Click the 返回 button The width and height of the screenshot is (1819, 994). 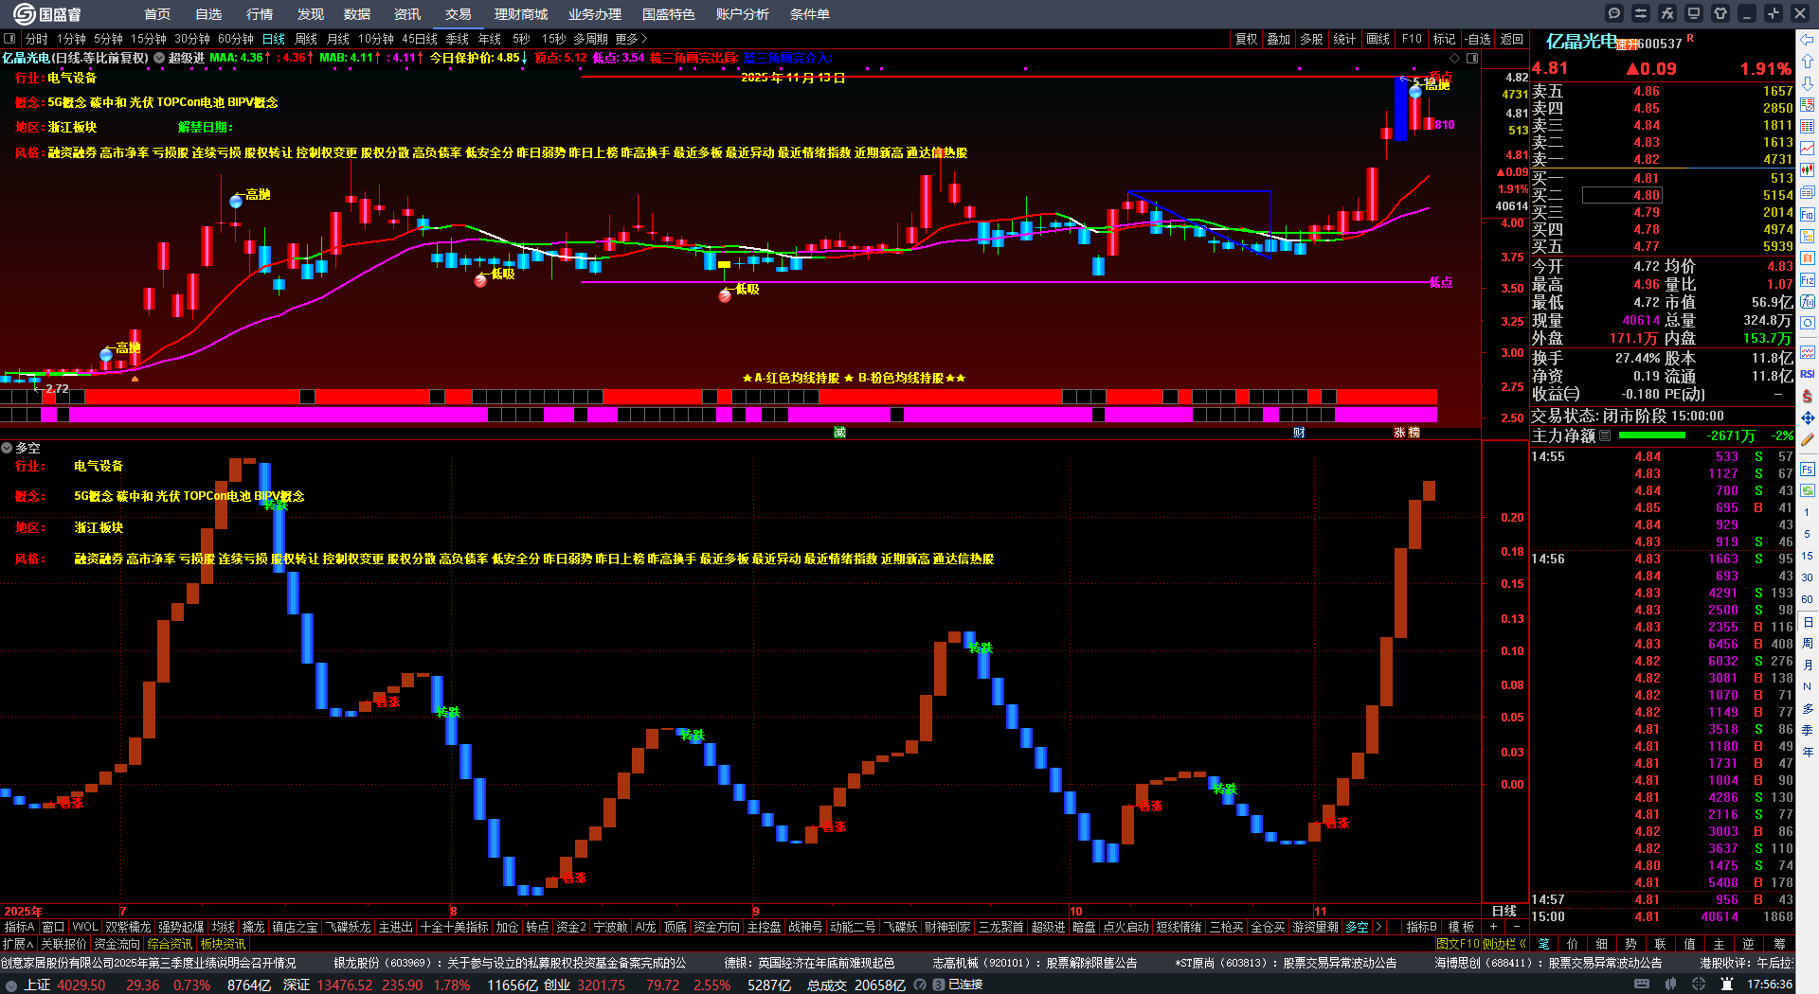[x=1512, y=39]
